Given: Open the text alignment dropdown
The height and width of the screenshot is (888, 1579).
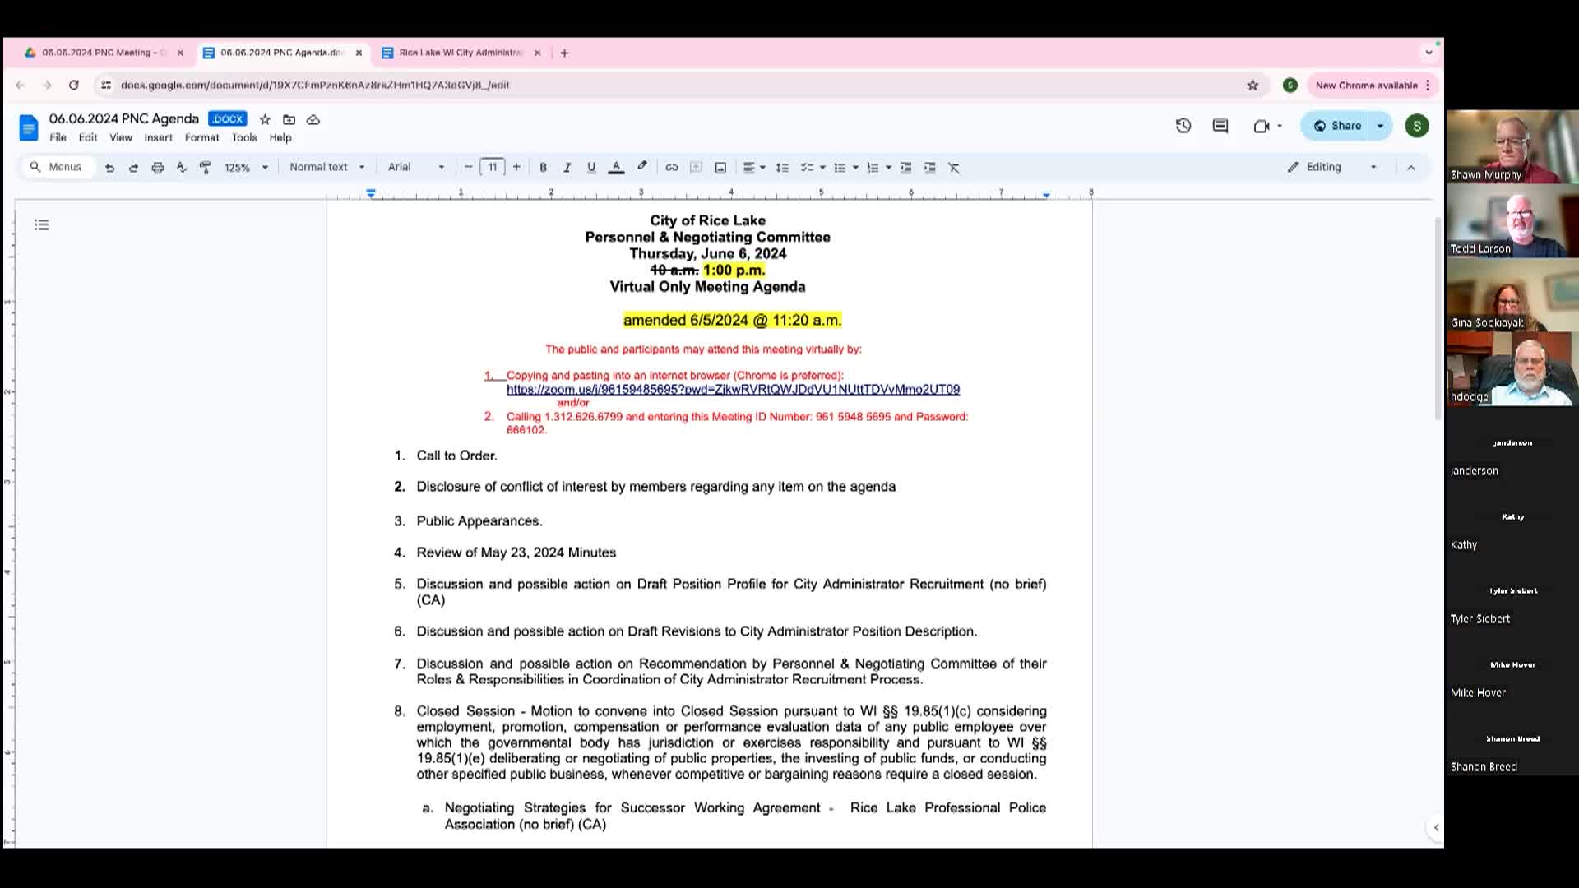Looking at the screenshot, I should 753,168.
